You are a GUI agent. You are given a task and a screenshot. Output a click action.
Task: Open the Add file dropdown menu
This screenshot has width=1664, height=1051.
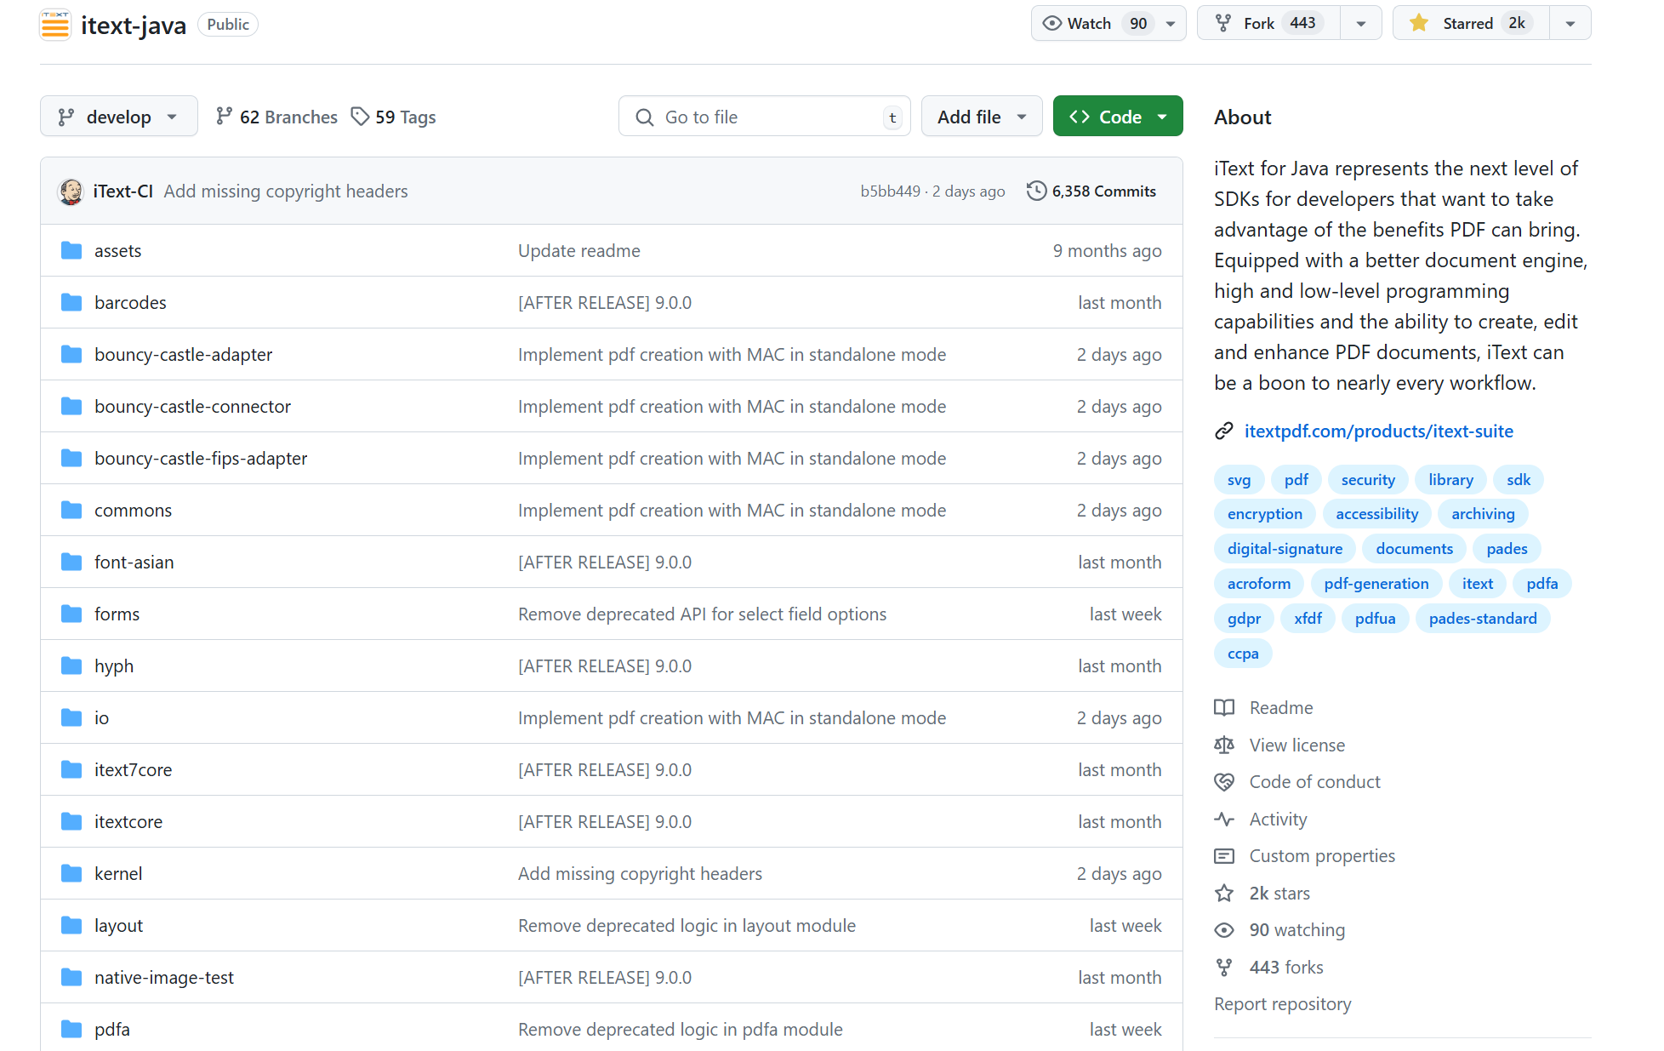pos(981,117)
